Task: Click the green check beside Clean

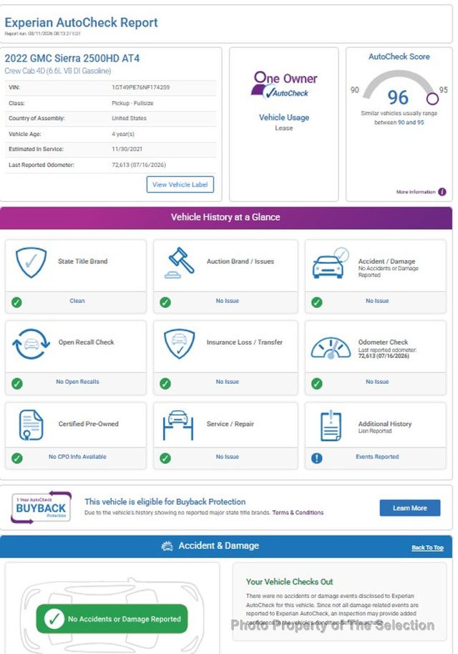Action: point(16,302)
